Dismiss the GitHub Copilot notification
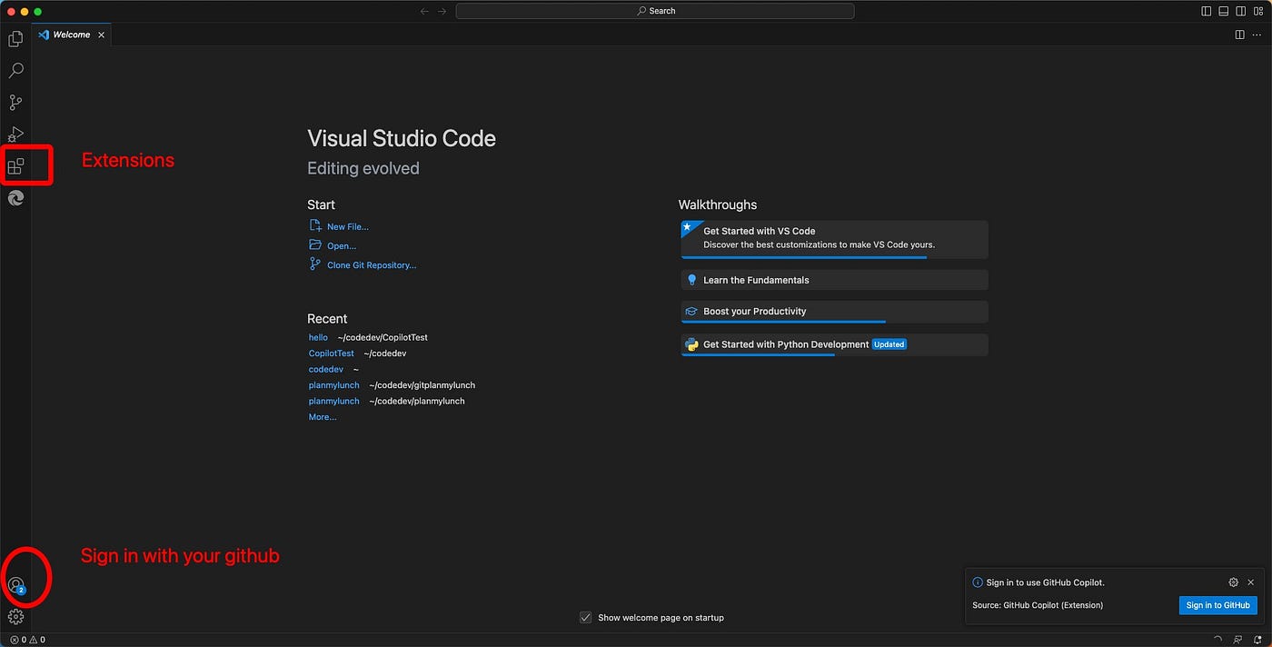 point(1251,582)
